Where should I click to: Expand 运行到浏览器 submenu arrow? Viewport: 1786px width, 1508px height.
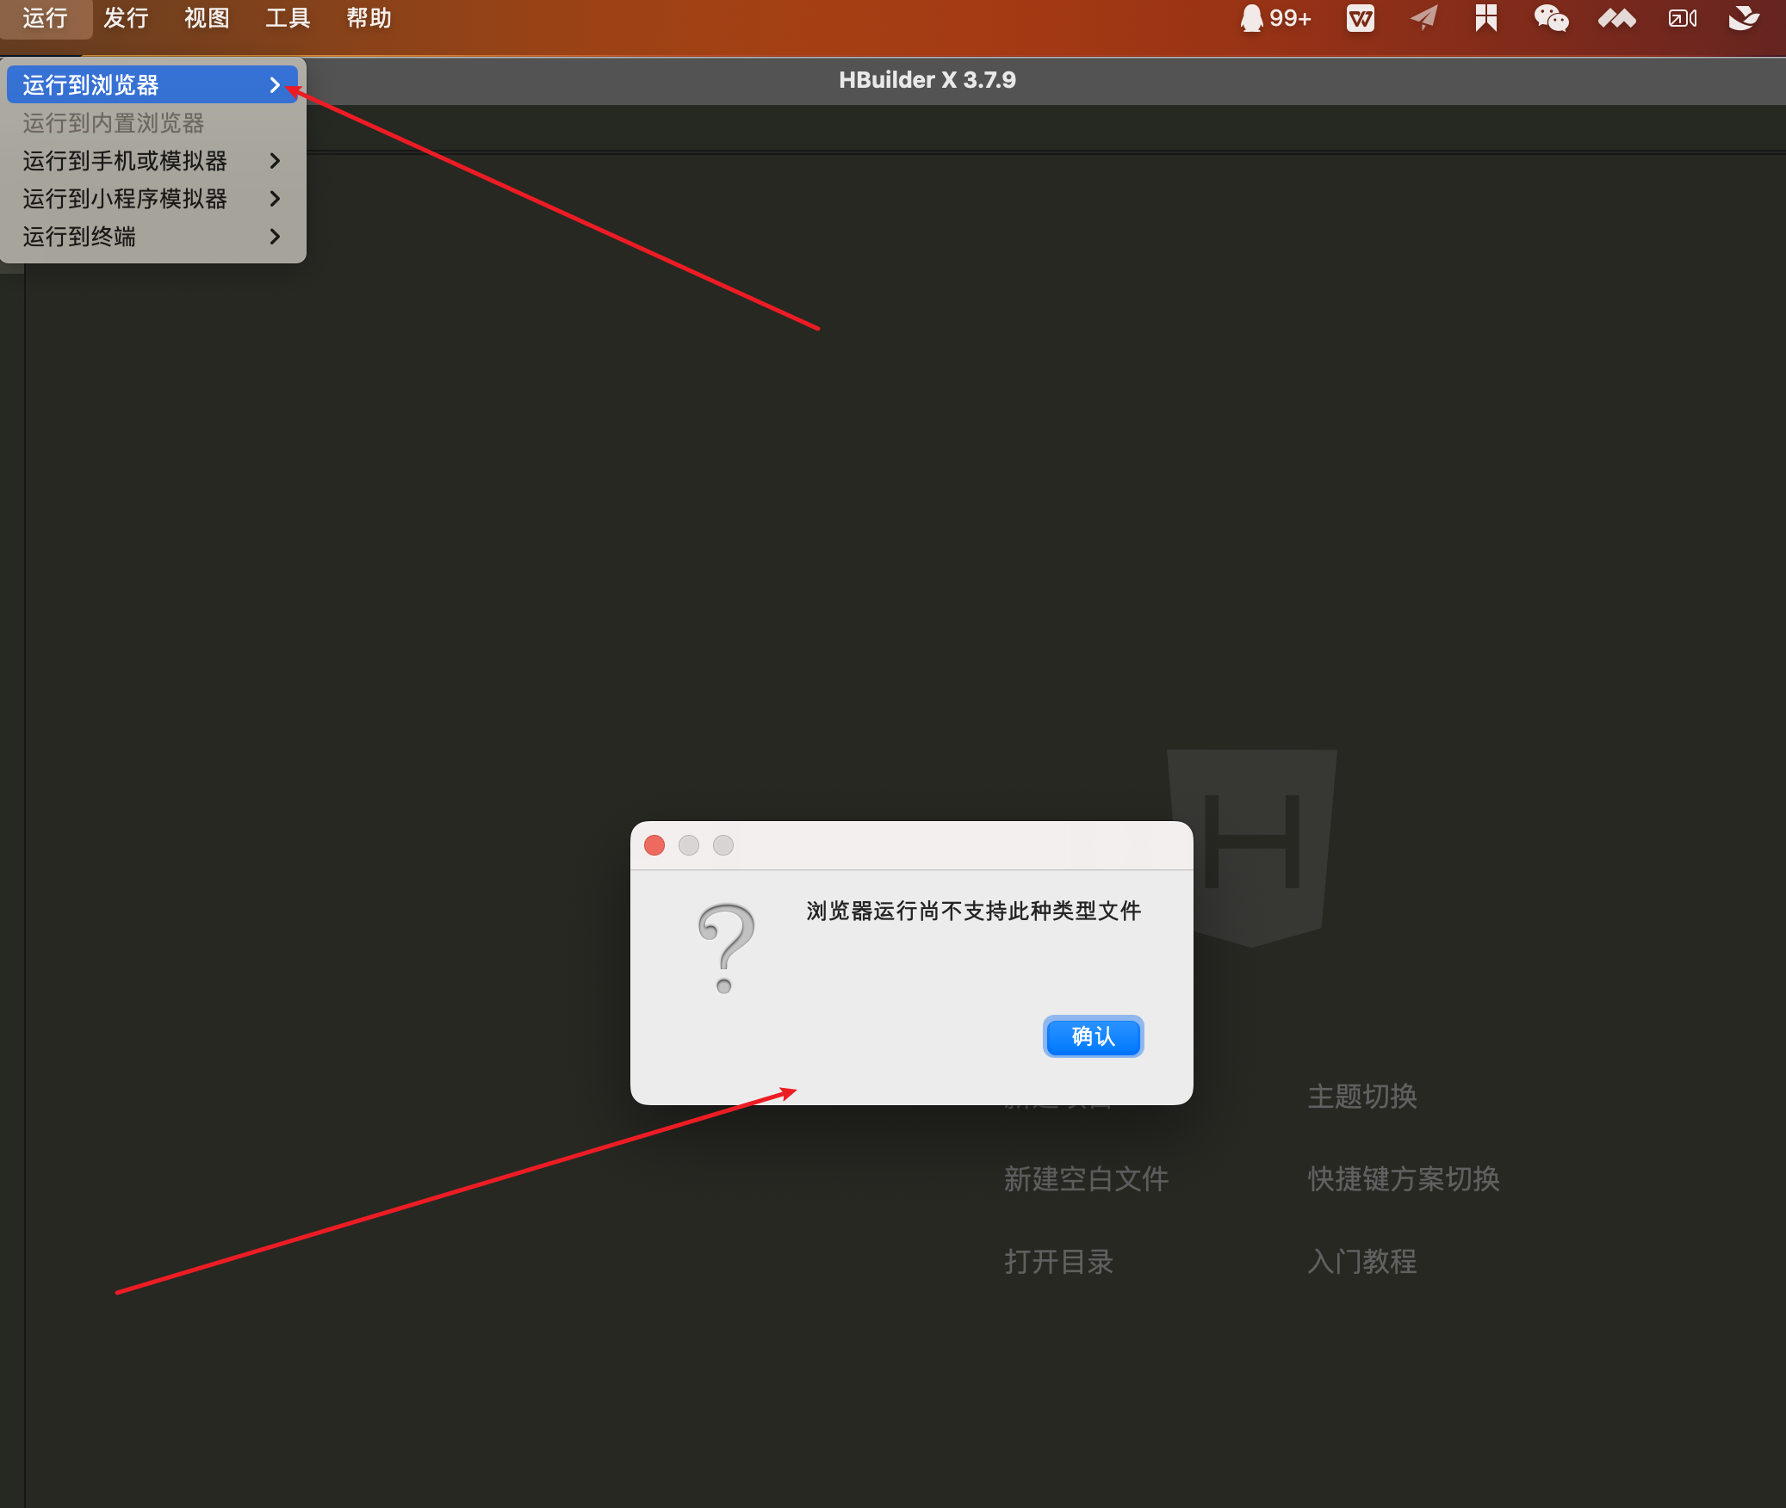point(275,85)
